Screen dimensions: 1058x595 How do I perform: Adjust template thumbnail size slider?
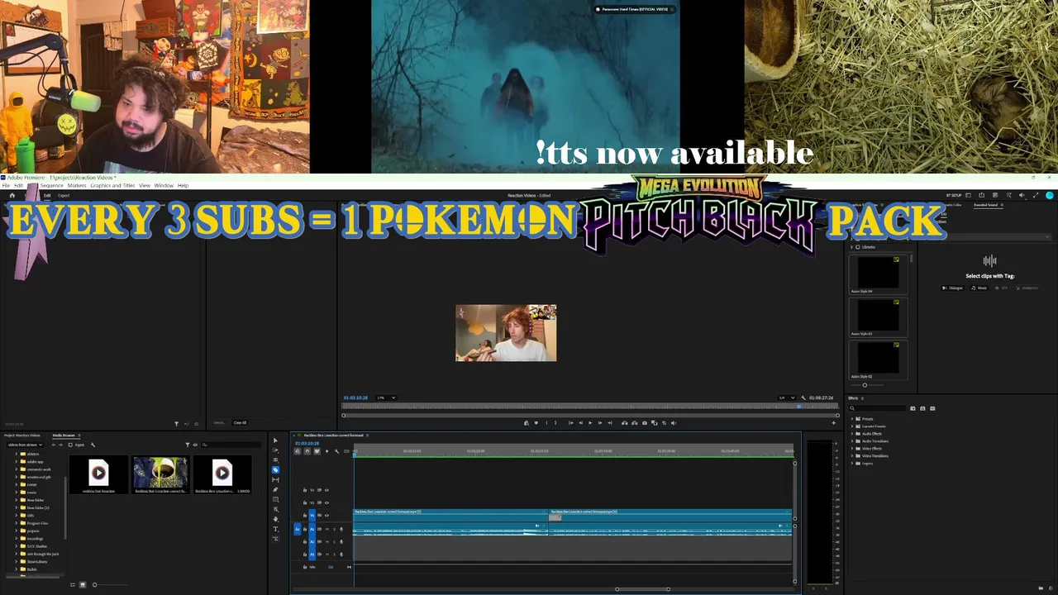[865, 385]
